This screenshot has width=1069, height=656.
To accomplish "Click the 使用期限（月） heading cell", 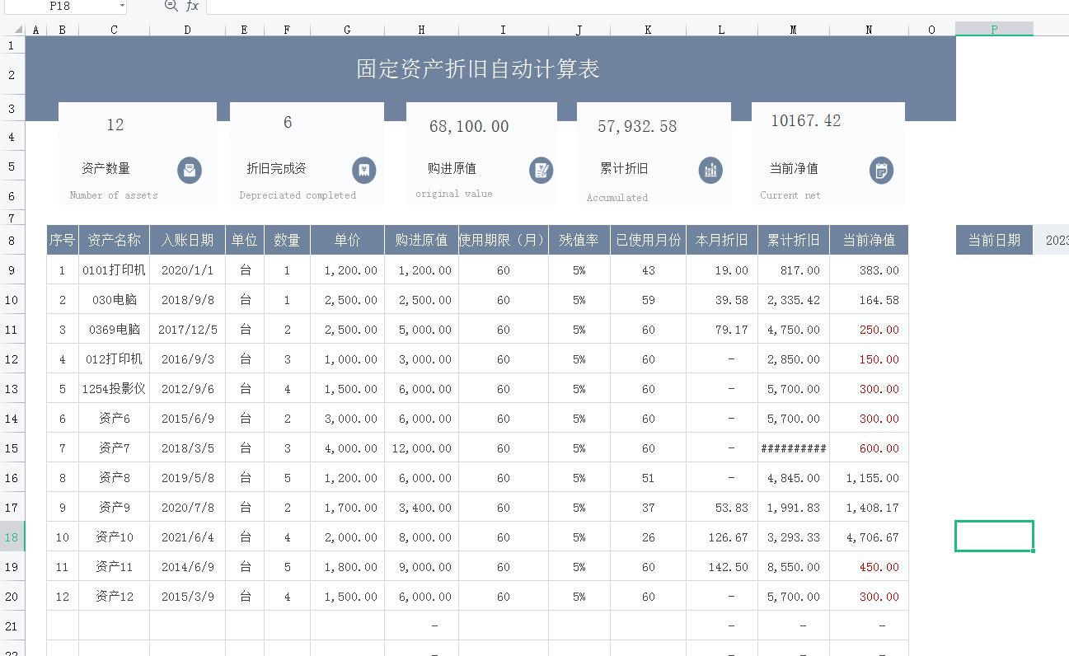I will (503, 241).
